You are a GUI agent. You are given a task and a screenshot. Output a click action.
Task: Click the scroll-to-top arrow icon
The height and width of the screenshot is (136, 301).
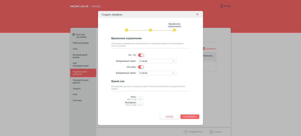[x=211, y=132]
